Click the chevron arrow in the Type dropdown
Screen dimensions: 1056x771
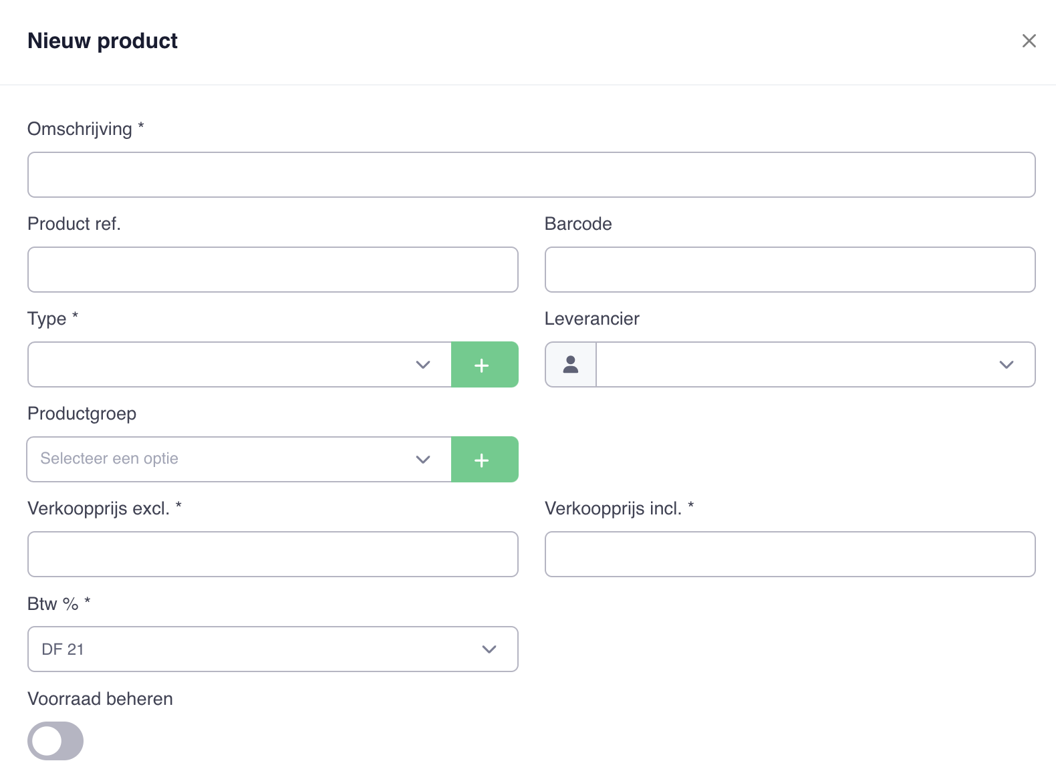[422, 365]
